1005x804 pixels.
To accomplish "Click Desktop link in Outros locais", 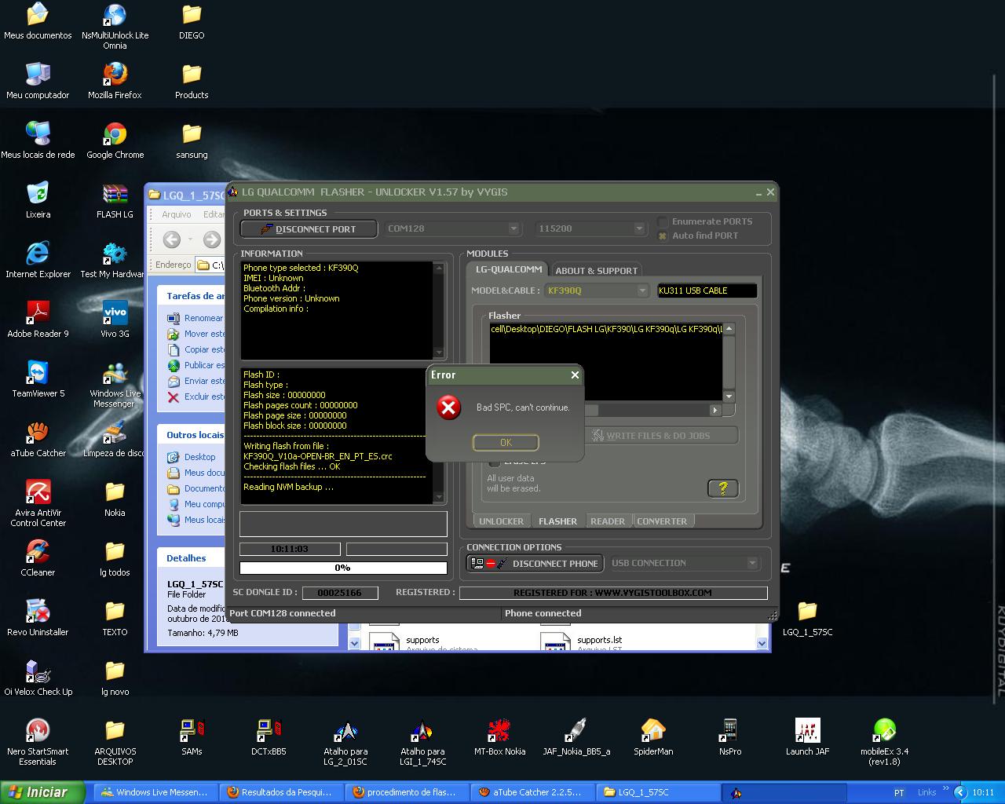I will (x=199, y=457).
